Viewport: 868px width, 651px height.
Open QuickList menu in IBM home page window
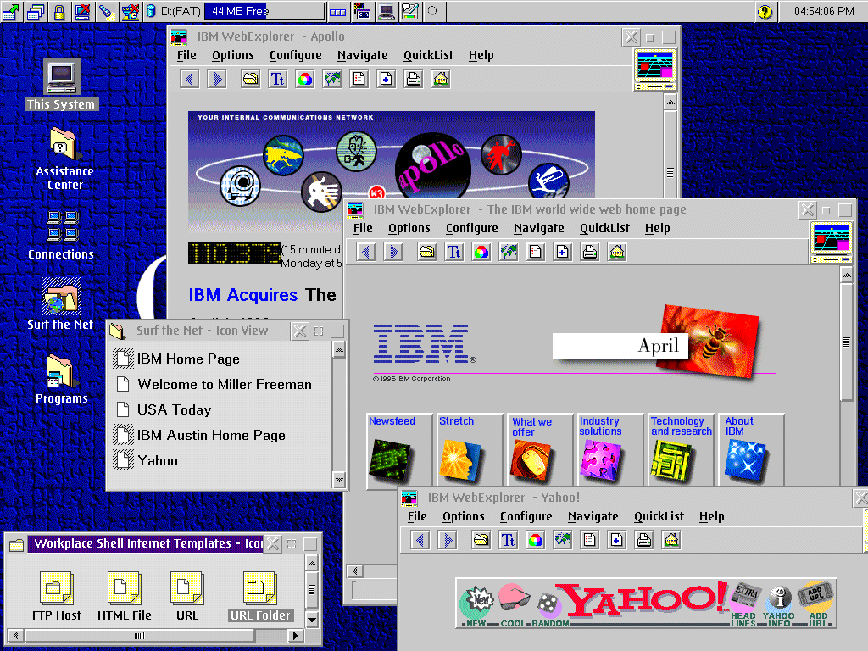pos(604,228)
